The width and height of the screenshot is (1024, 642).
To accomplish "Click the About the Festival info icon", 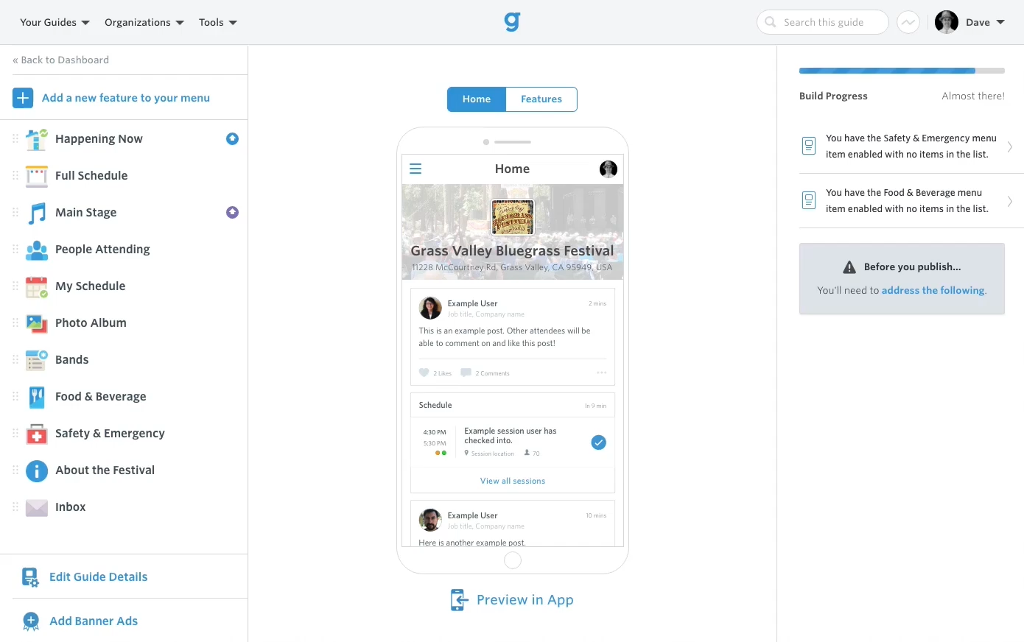I will (x=36, y=470).
